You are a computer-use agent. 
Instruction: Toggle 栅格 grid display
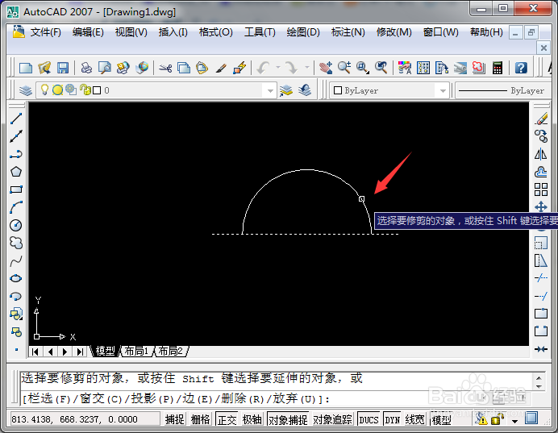tap(200, 419)
